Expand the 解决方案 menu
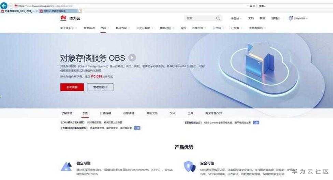 [x=122, y=28]
